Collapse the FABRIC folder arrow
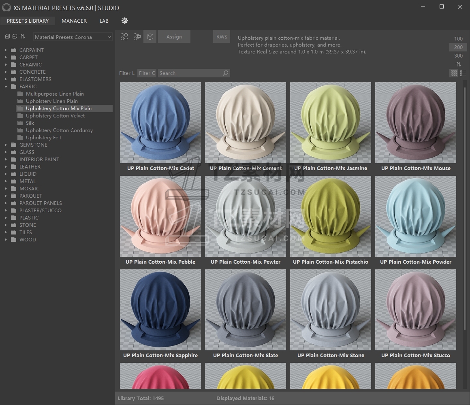Viewport: 470px width, 405px height. click(x=6, y=87)
